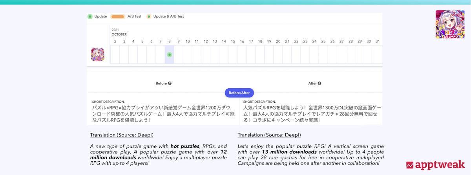Click the game app icon in timeline row
The width and height of the screenshot is (471, 175).
pos(98,54)
